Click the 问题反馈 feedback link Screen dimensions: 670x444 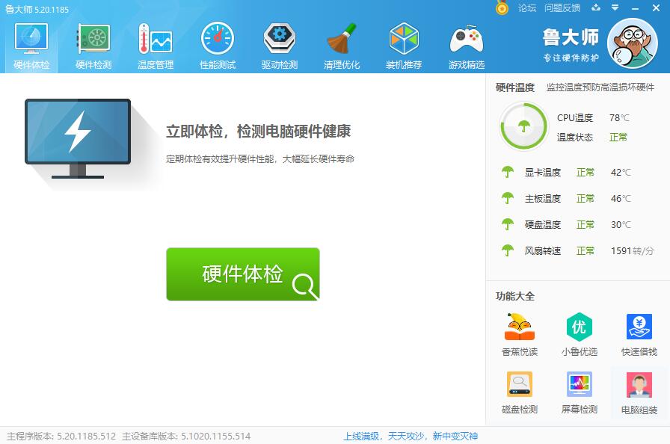[562, 8]
